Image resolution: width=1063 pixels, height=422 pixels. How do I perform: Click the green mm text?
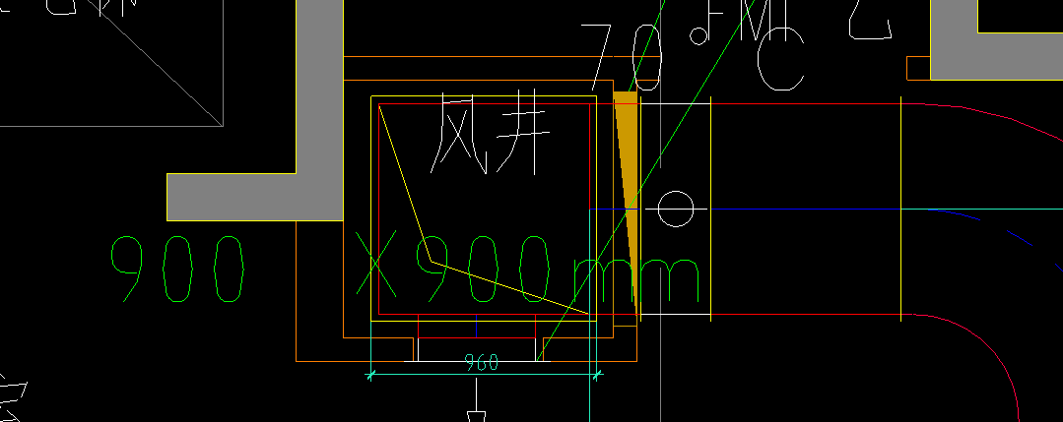coord(636,280)
